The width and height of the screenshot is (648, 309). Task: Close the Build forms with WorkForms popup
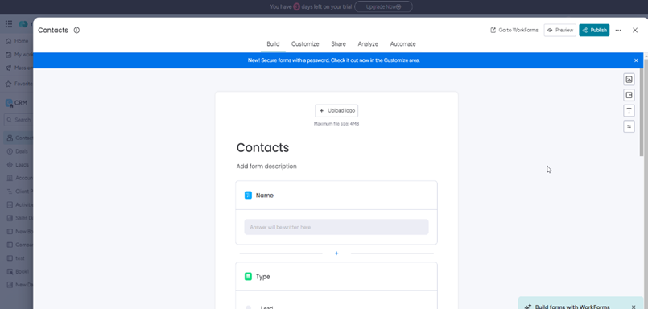click(634, 307)
